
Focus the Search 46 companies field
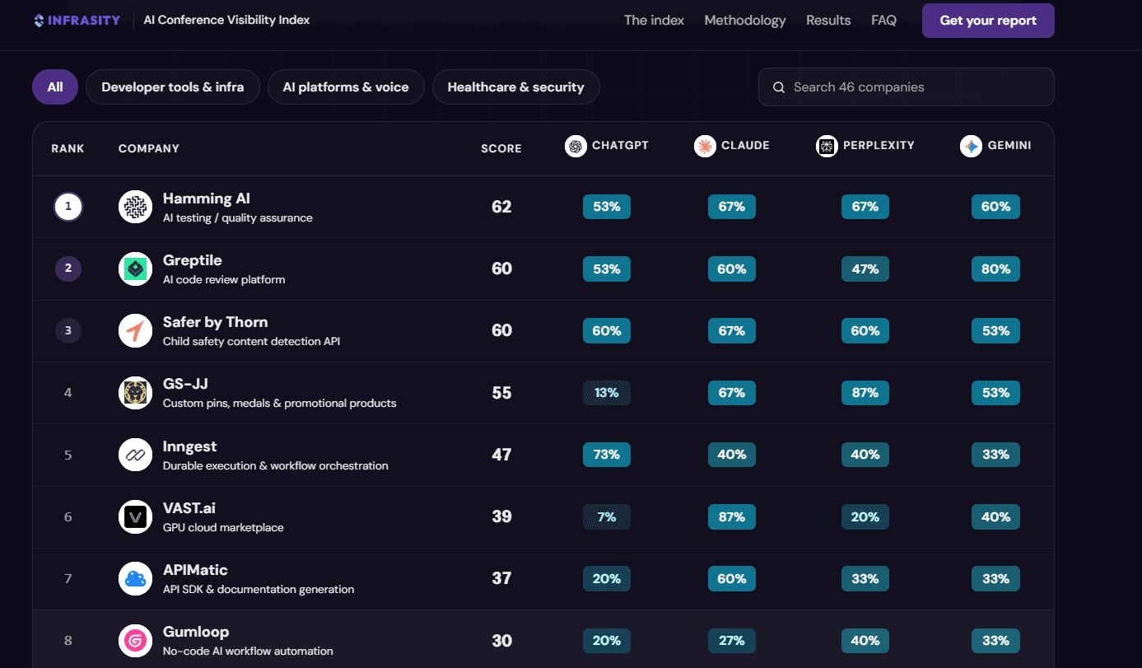coord(907,87)
